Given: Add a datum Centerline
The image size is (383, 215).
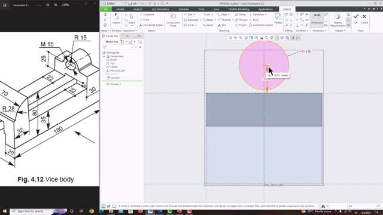Looking at the screenshot, I should tap(147, 14).
